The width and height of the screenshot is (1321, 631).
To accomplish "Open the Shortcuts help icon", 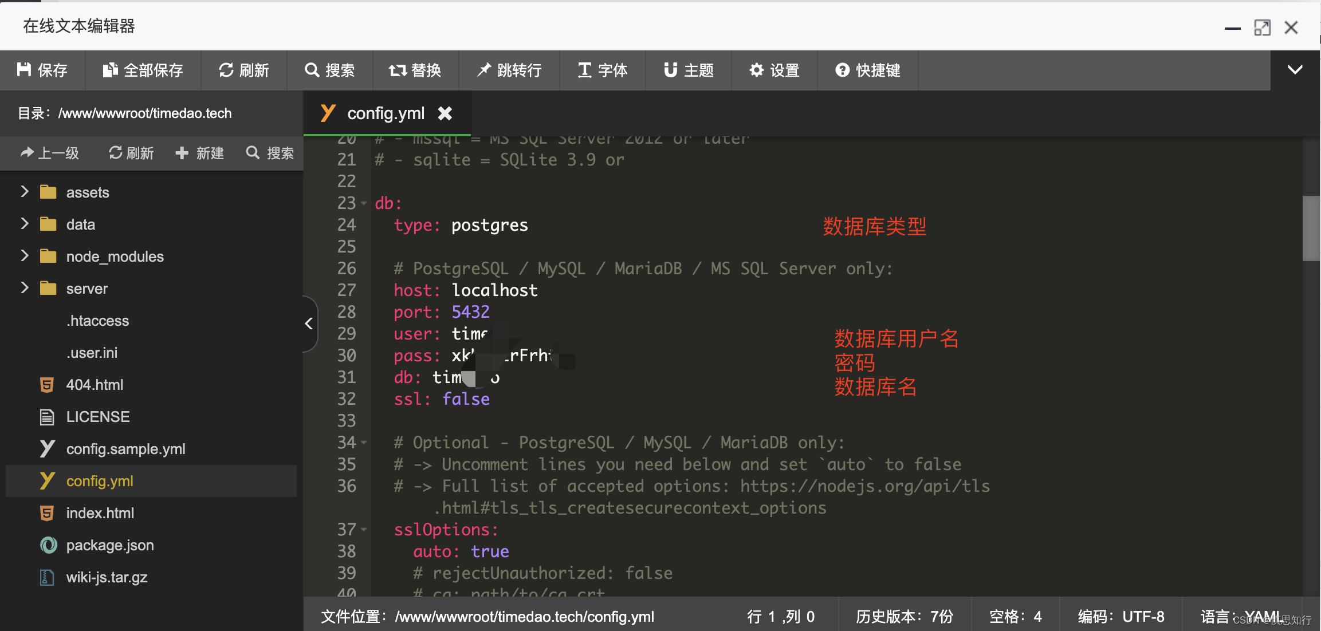I will (x=842, y=70).
